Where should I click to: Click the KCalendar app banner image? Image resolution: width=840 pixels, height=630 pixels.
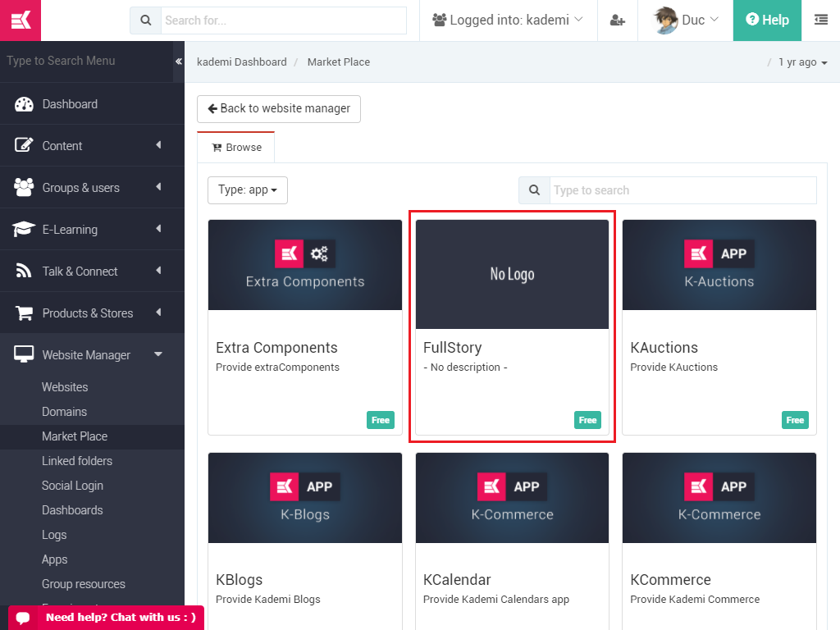[512, 498]
